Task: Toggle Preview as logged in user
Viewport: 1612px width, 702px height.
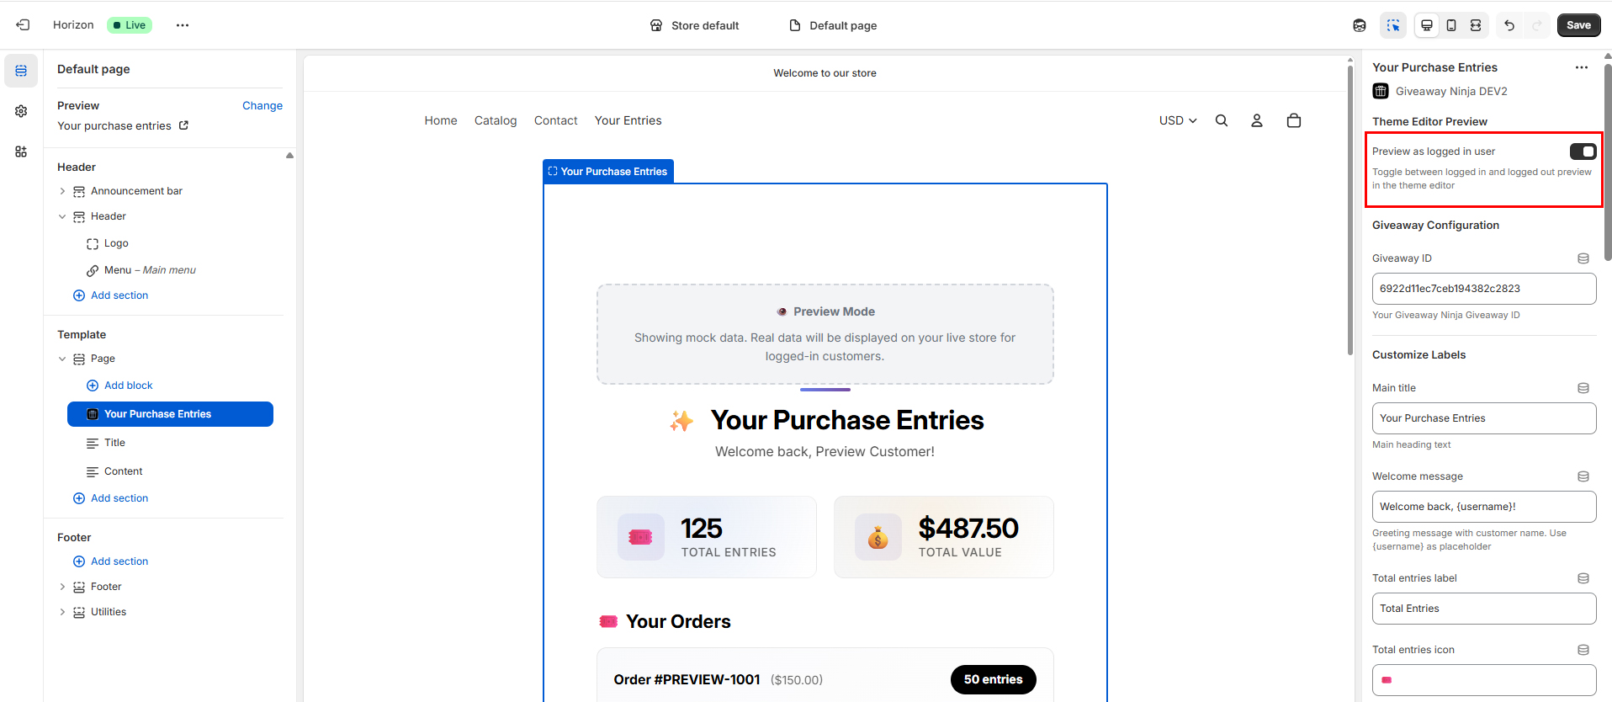Action: (1583, 152)
